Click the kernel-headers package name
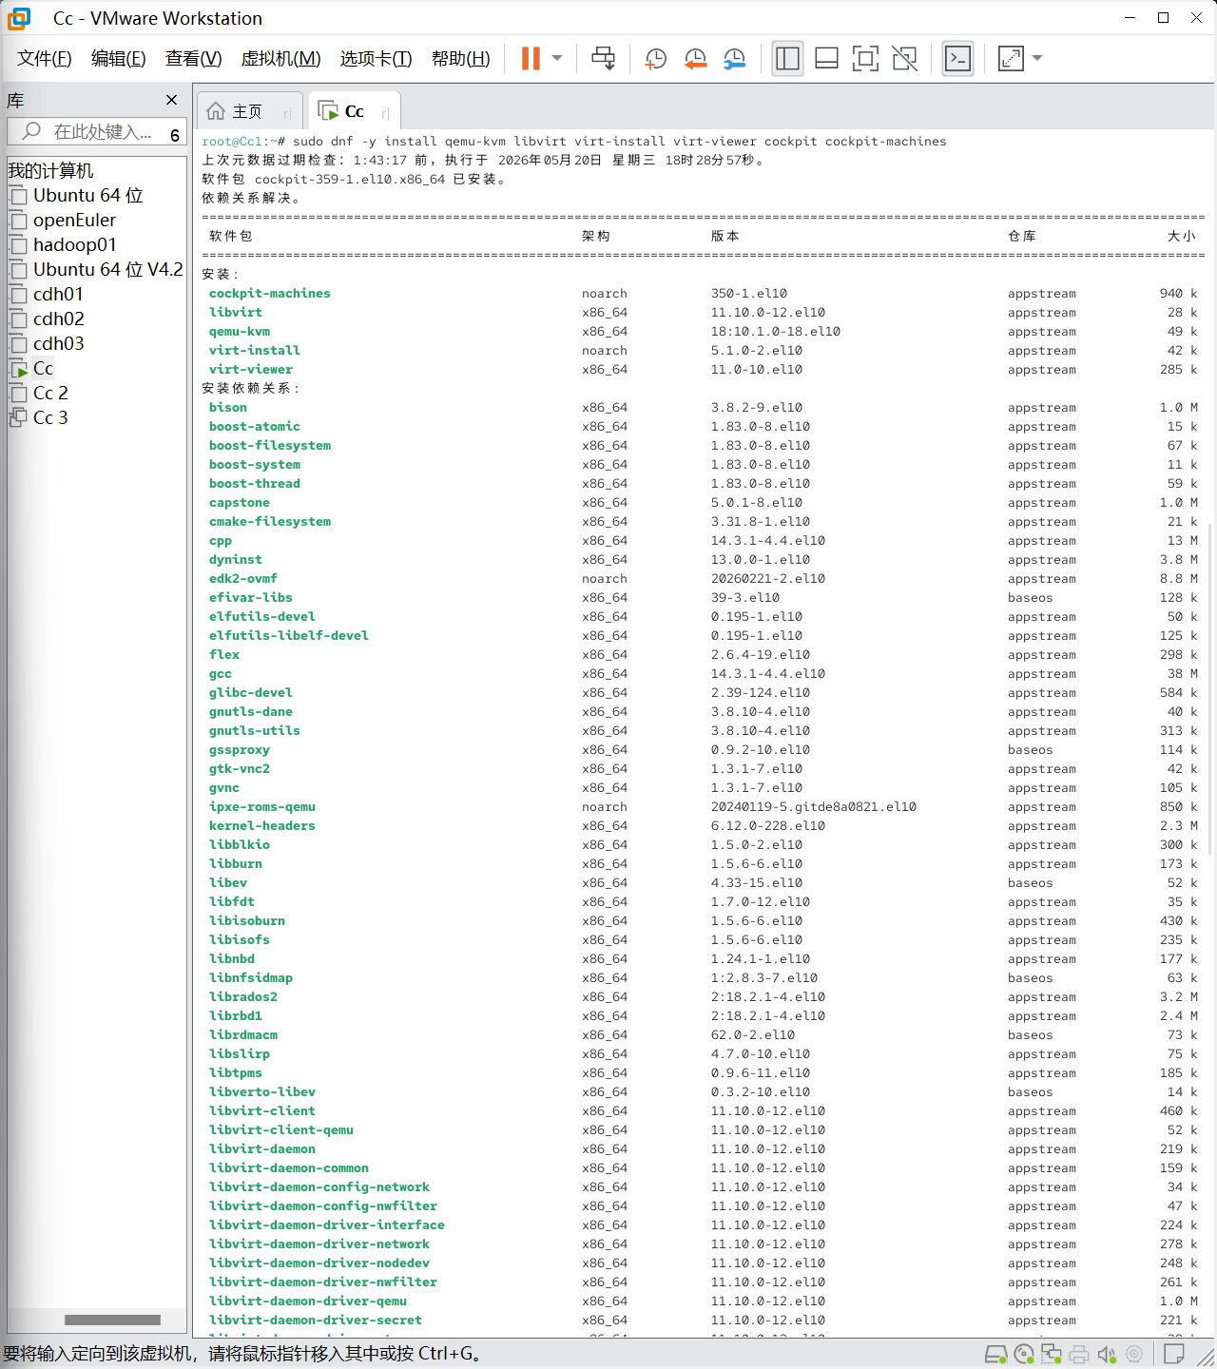The height and width of the screenshot is (1369, 1217). tap(262, 826)
